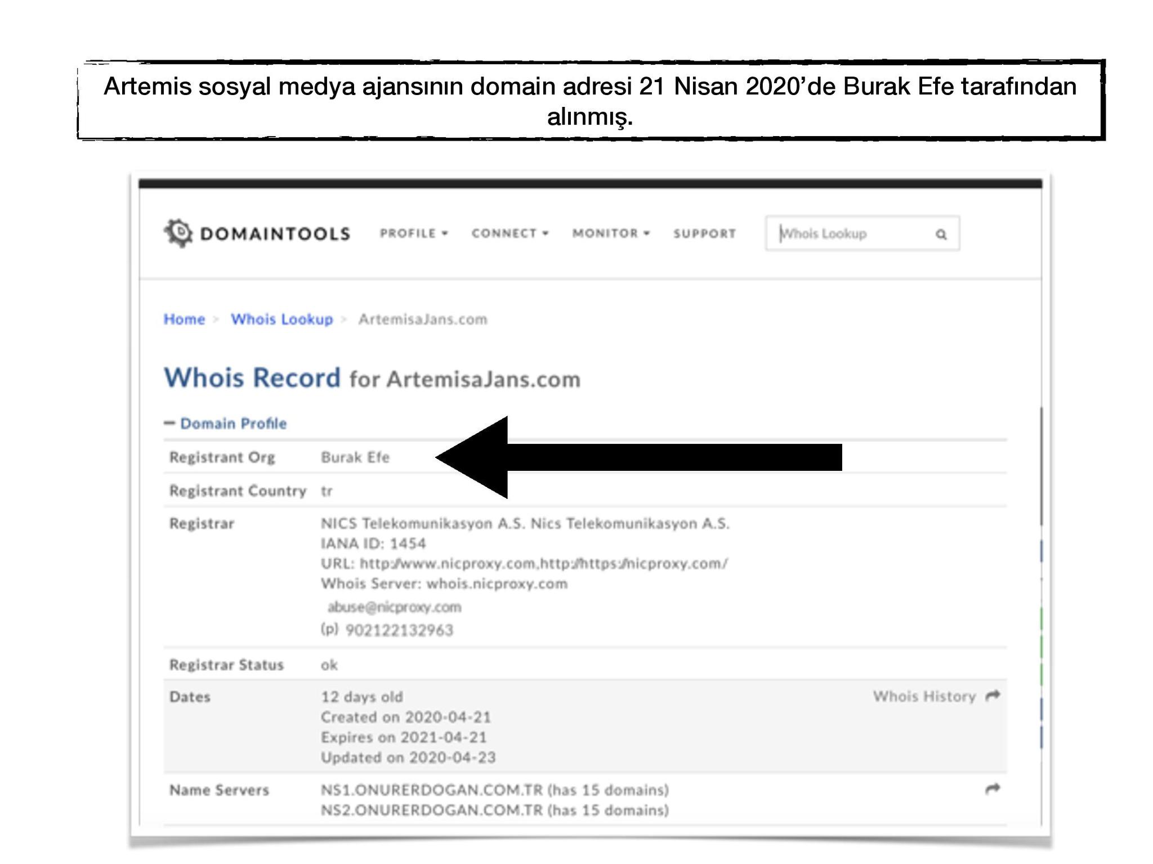The height and width of the screenshot is (864, 1153).
Task: Click the Name Servers share arrow icon
Action: point(993,789)
